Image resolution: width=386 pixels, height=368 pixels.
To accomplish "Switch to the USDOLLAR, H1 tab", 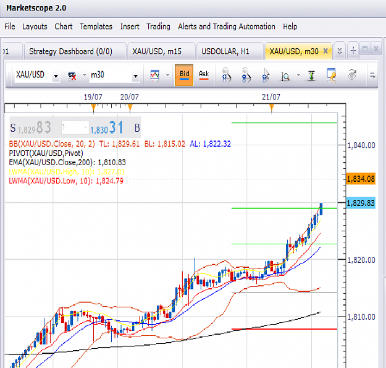I will (230, 51).
